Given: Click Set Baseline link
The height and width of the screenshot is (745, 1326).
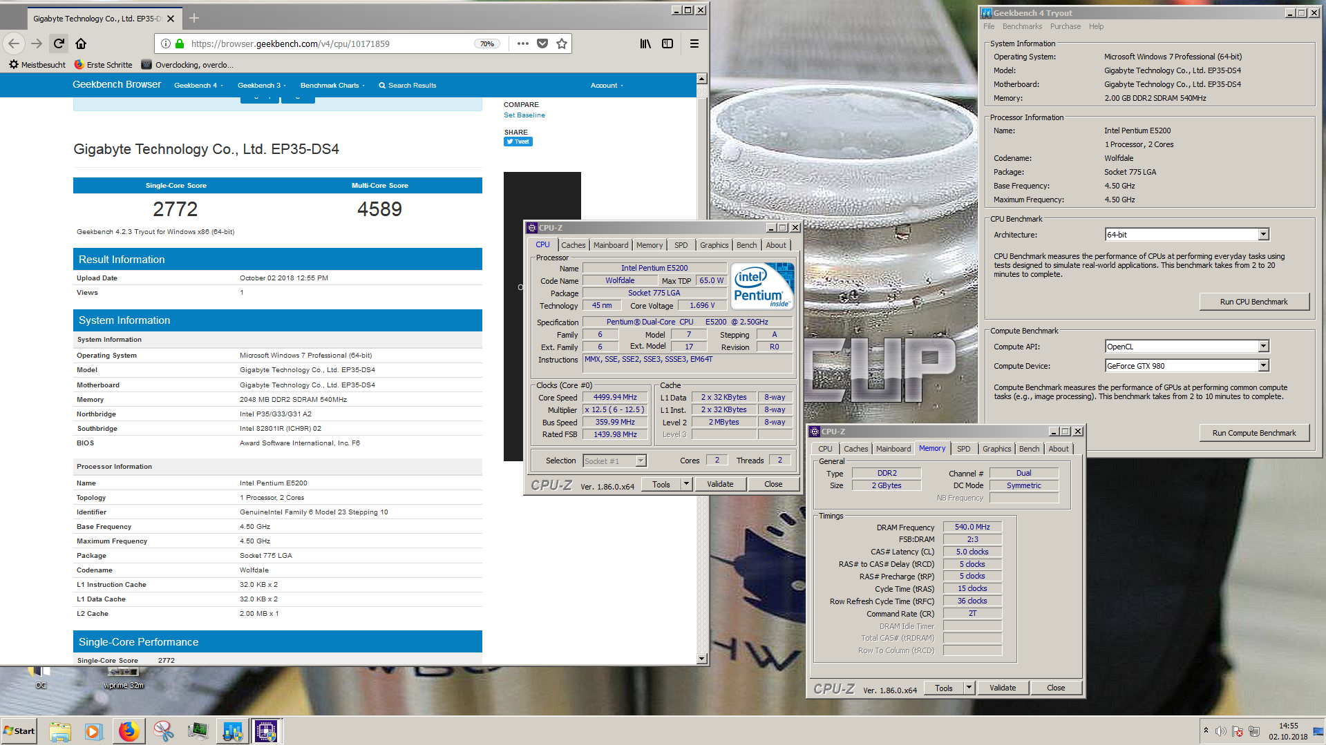Looking at the screenshot, I should pos(524,115).
